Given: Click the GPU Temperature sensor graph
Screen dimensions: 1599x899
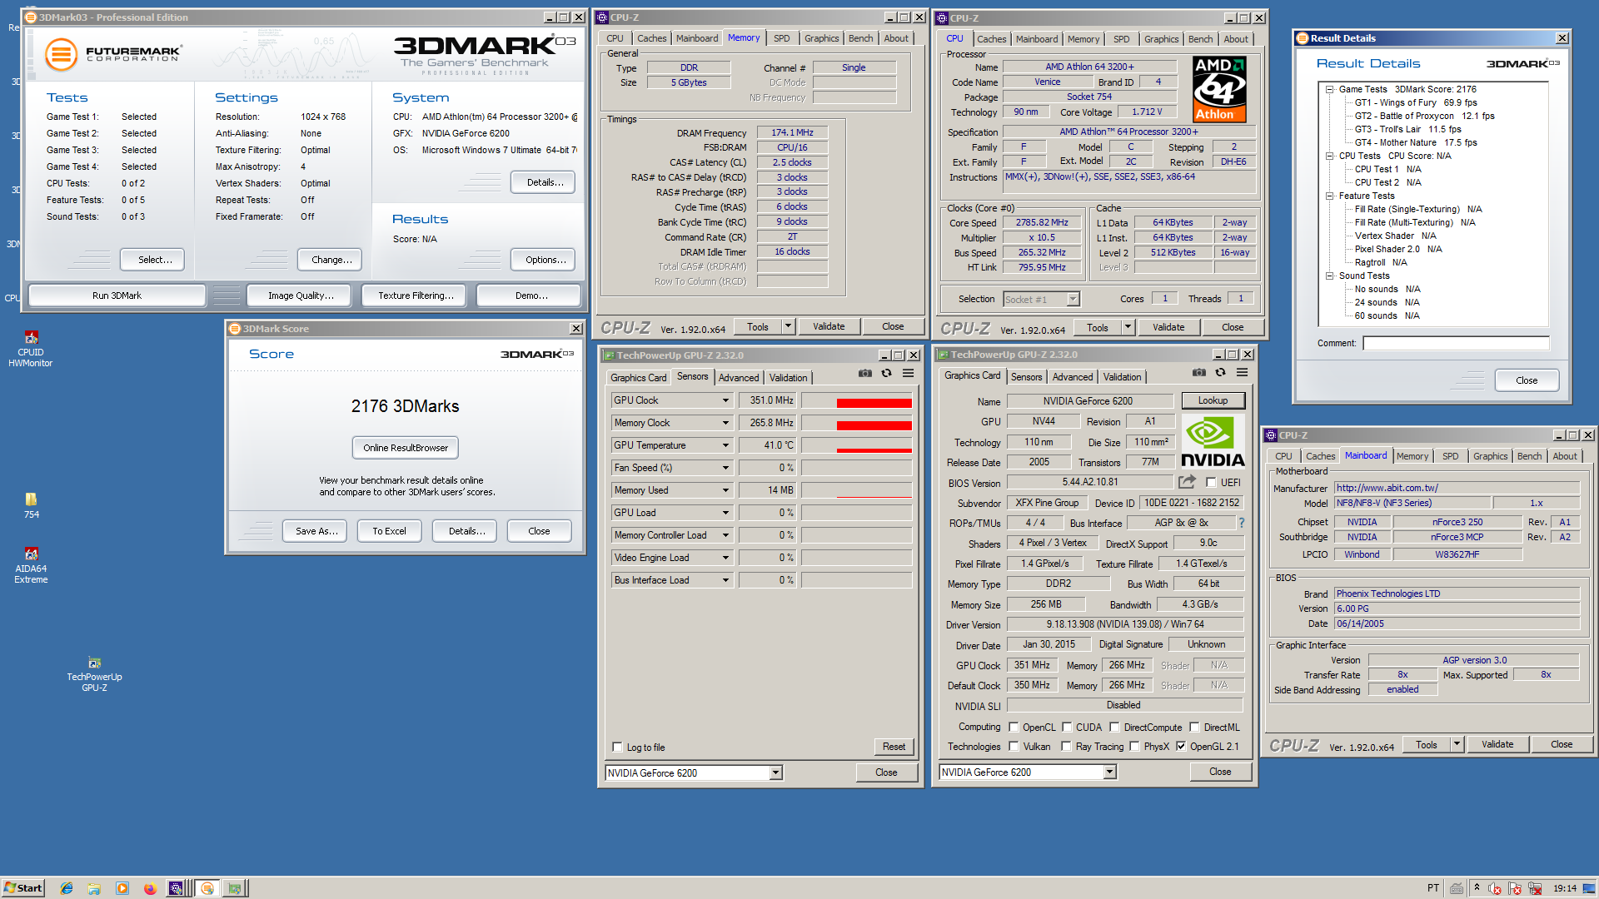Looking at the screenshot, I should tap(856, 445).
